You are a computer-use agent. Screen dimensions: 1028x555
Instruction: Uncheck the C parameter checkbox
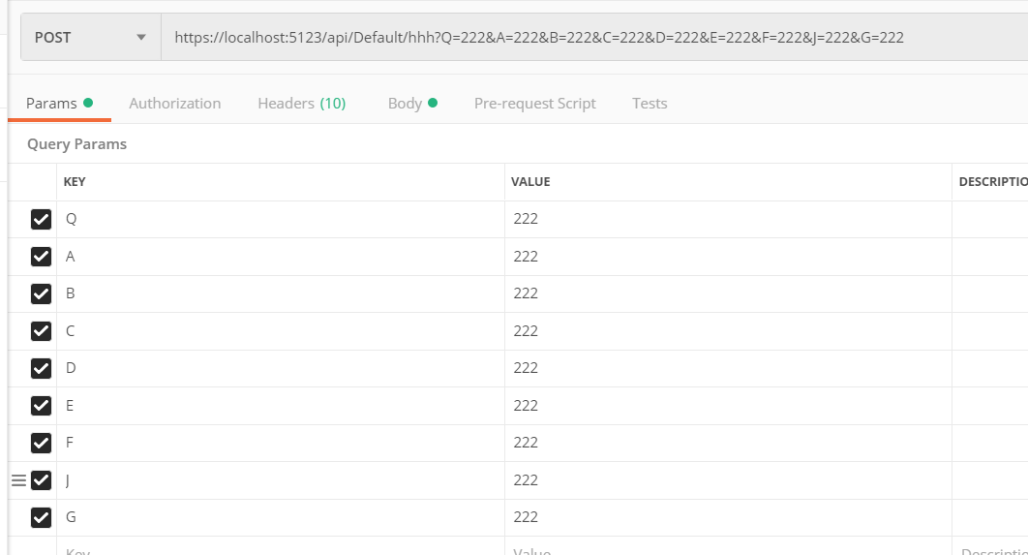tap(41, 331)
